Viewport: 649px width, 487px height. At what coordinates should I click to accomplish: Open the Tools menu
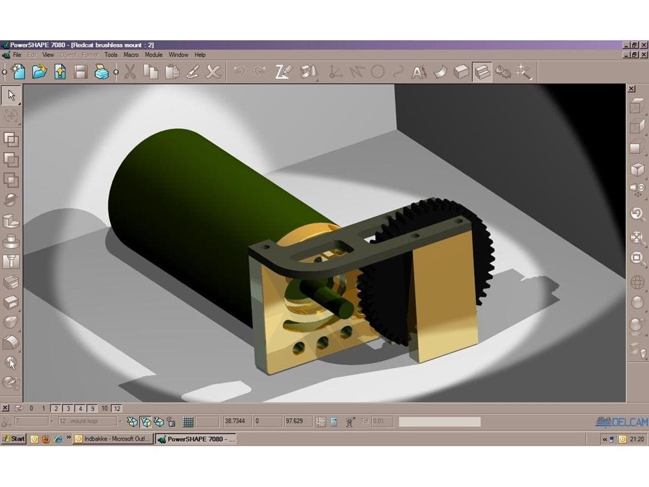[x=111, y=55]
